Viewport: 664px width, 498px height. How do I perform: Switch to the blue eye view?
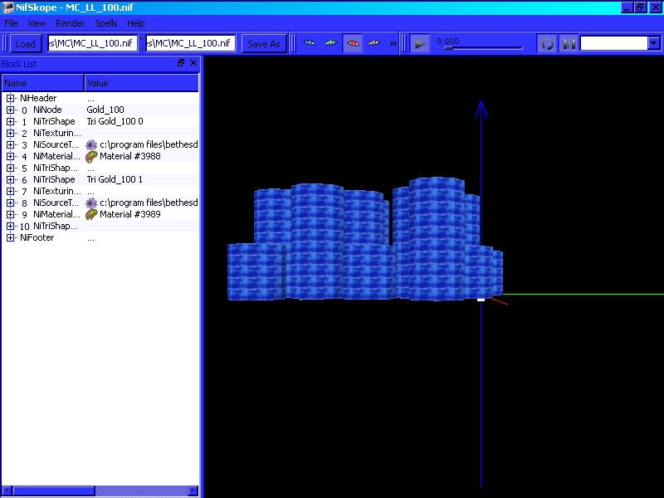(x=310, y=43)
